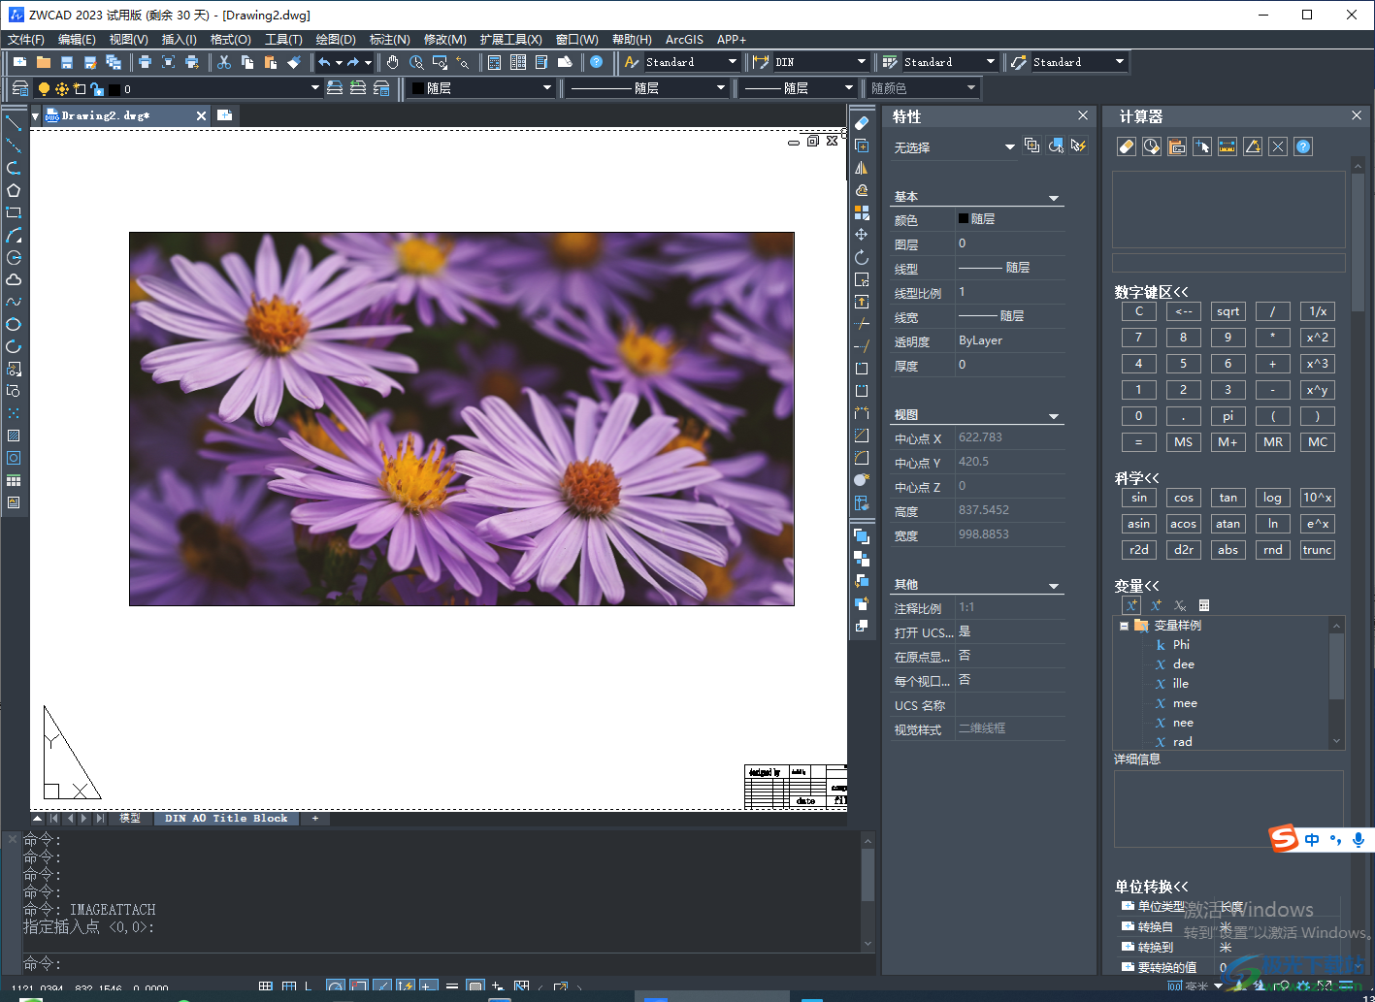This screenshot has width=1375, height=1002.
Task: Click the Save icon in toolbar
Action: click(x=67, y=62)
